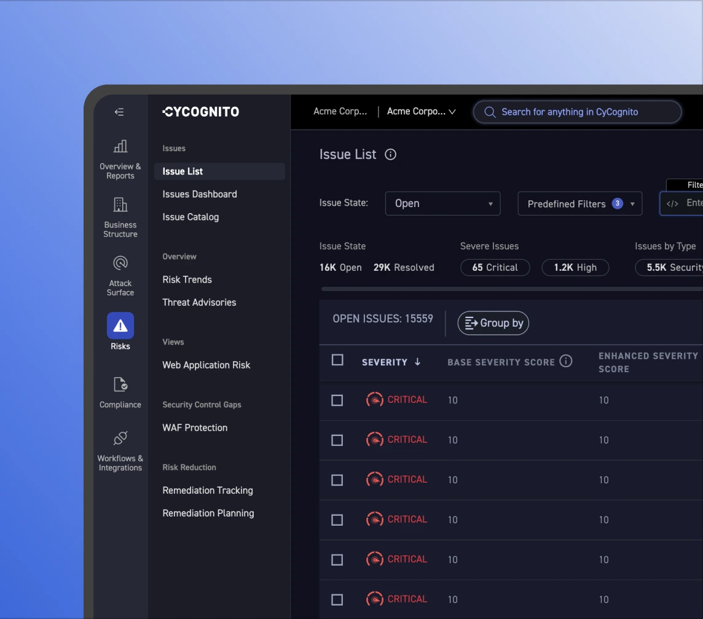Switch to the Issues Dashboard page
This screenshot has width=703, height=619.
point(199,193)
